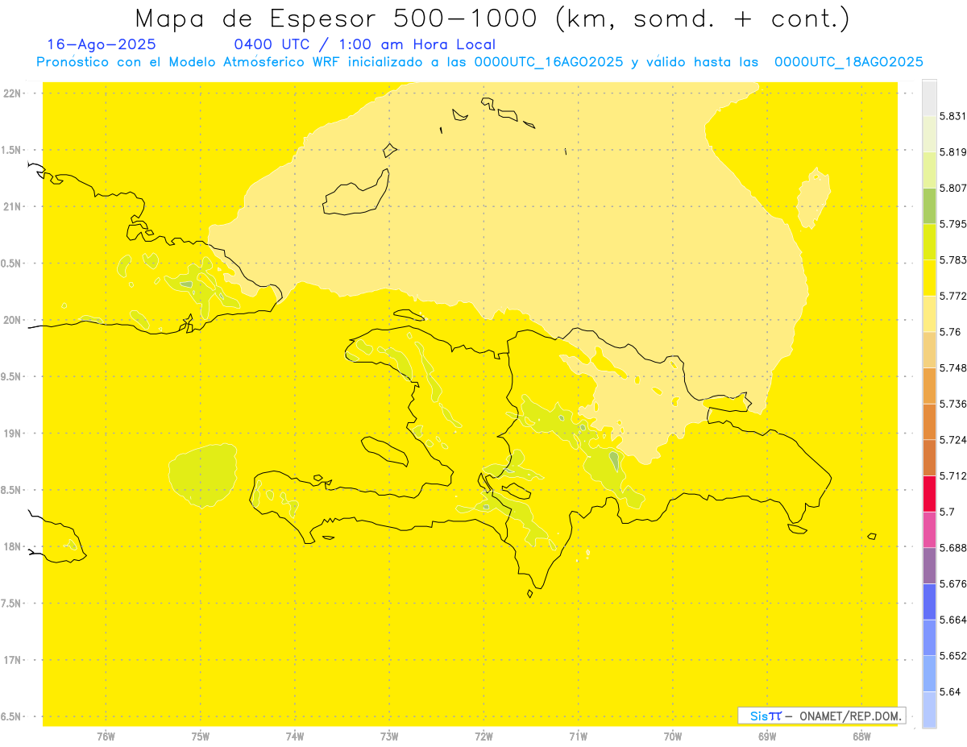Select the date label '16-Ago-2025'

102,44
